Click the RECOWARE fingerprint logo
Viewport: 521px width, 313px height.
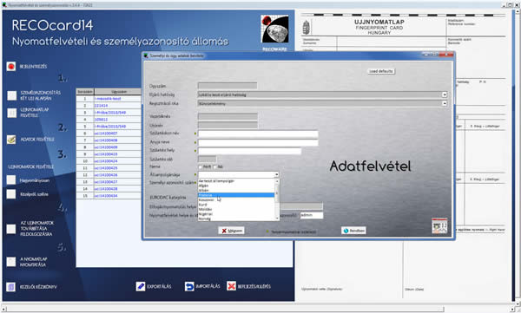coord(274,29)
